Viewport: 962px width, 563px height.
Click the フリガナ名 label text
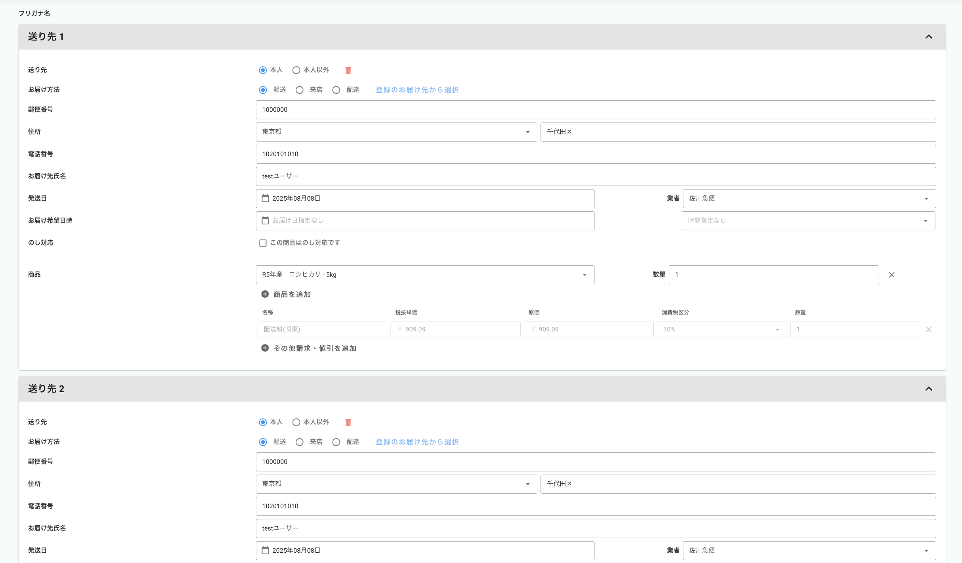coord(35,13)
